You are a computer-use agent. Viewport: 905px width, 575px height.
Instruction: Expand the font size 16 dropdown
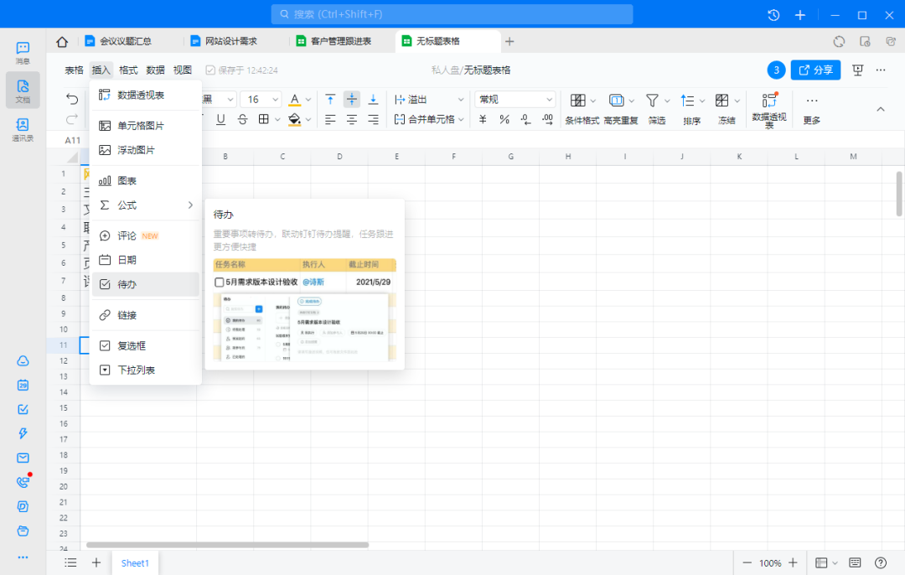[261, 100]
